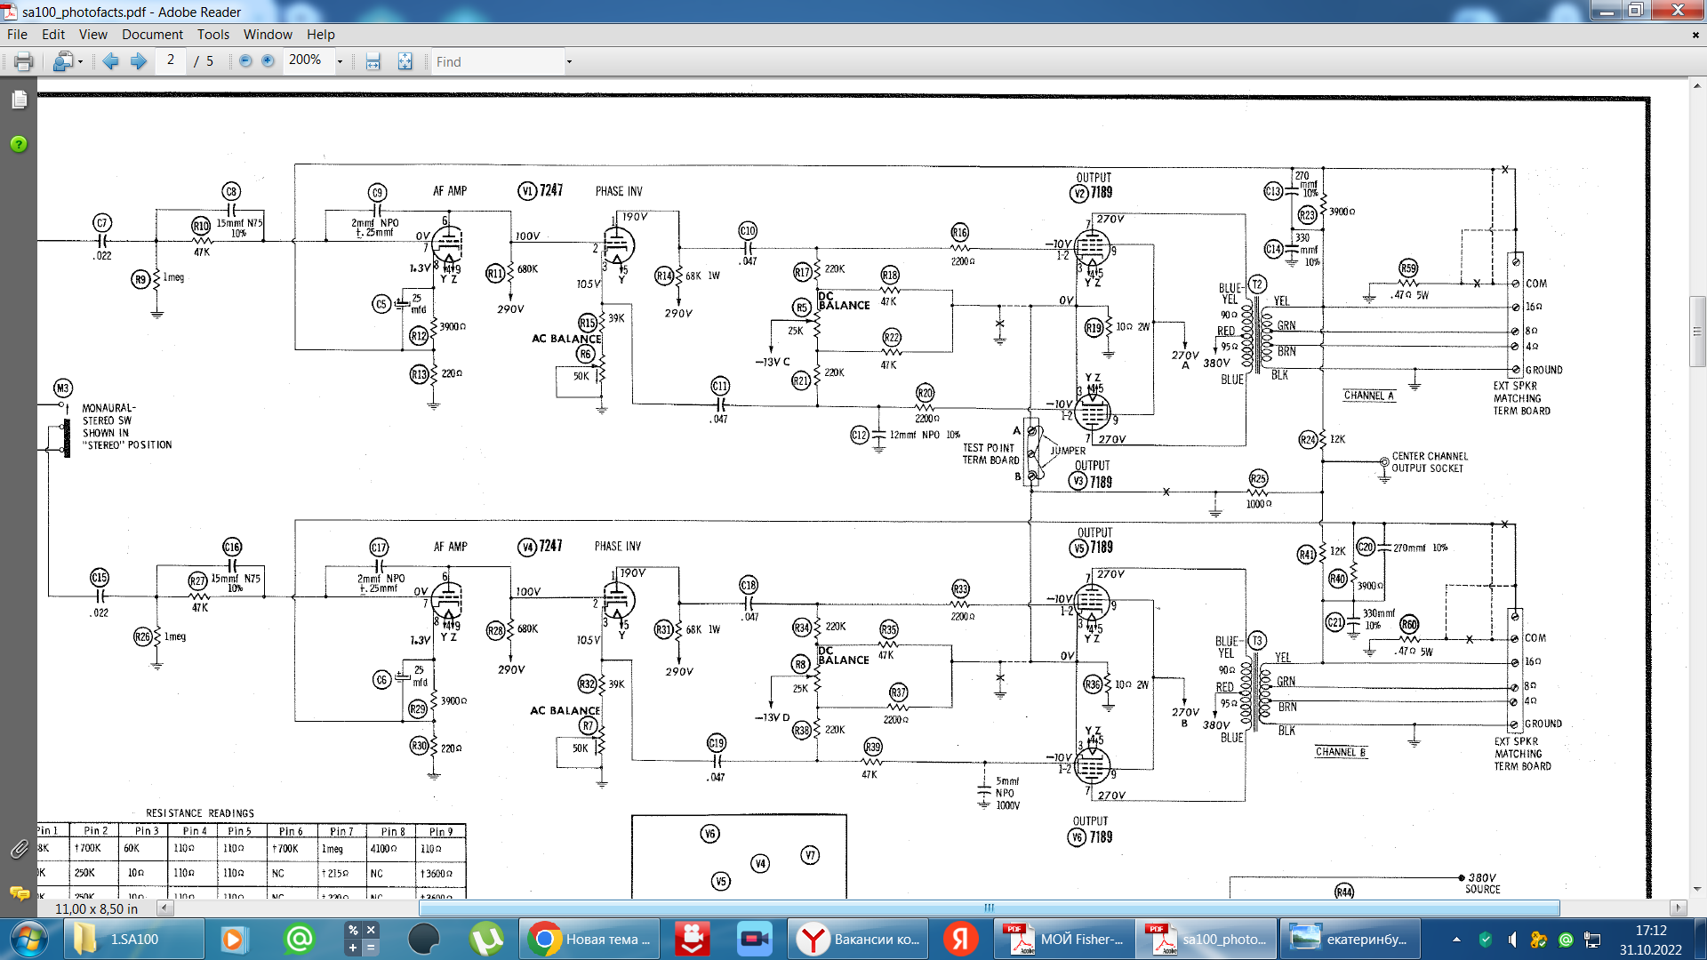Click the green help question mark icon
The image size is (1707, 960).
click(19, 144)
